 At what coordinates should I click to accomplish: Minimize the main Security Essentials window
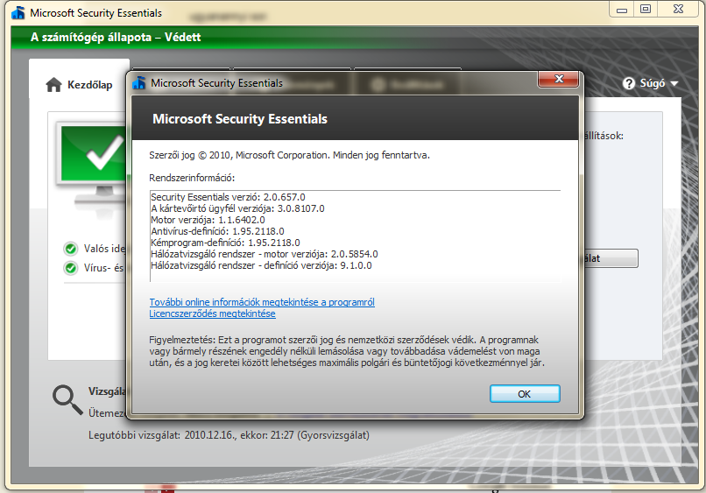[x=622, y=9]
